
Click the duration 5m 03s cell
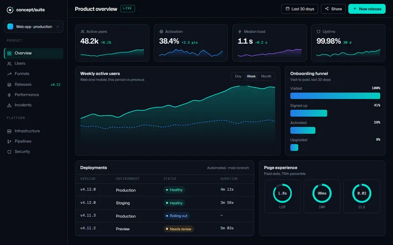point(227,228)
